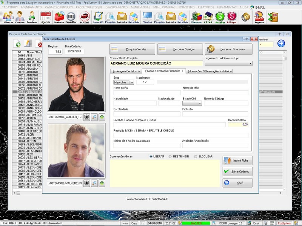Screen dimensions: 302x226
Task: Click the gold coin toolbar icon
Action: point(246,17)
